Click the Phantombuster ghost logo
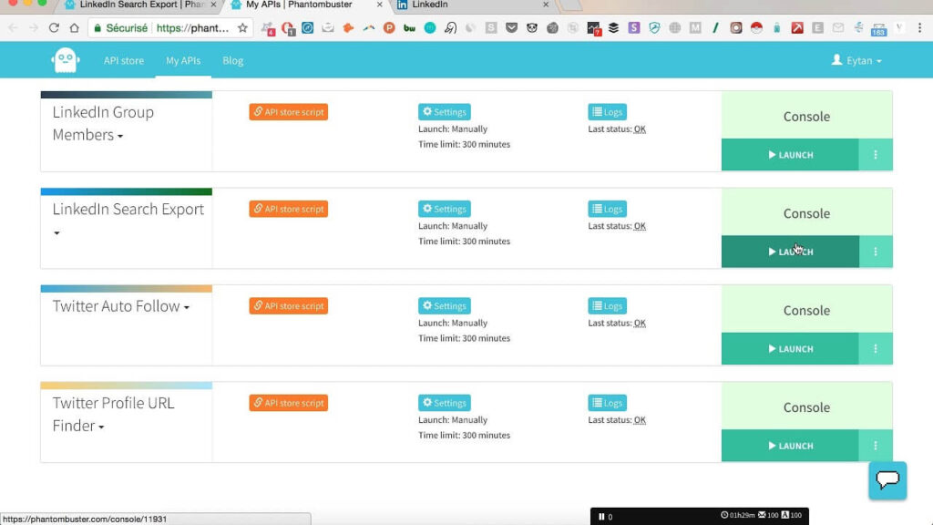 click(66, 60)
